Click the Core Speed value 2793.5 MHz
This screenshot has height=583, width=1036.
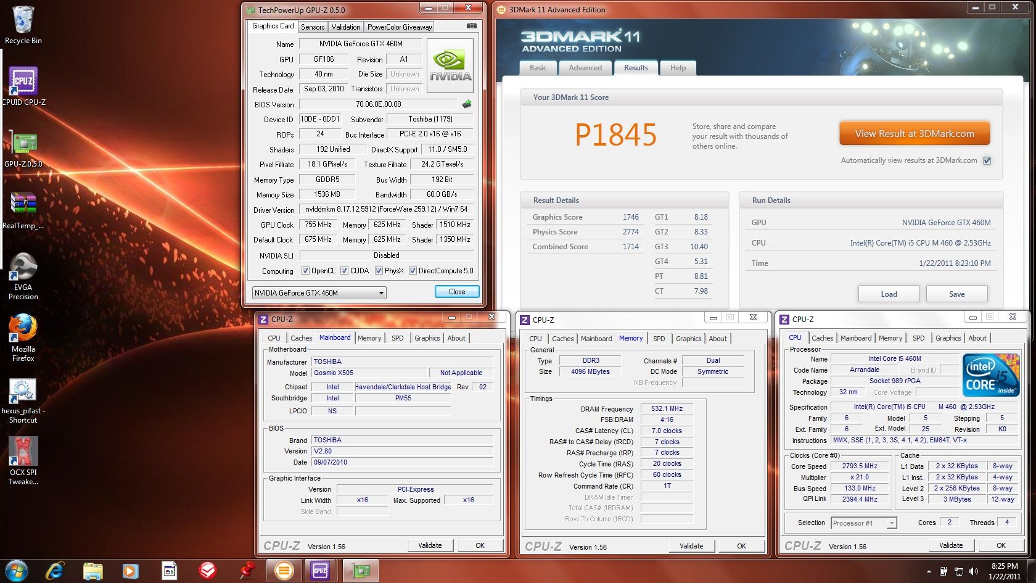(860, 466)
